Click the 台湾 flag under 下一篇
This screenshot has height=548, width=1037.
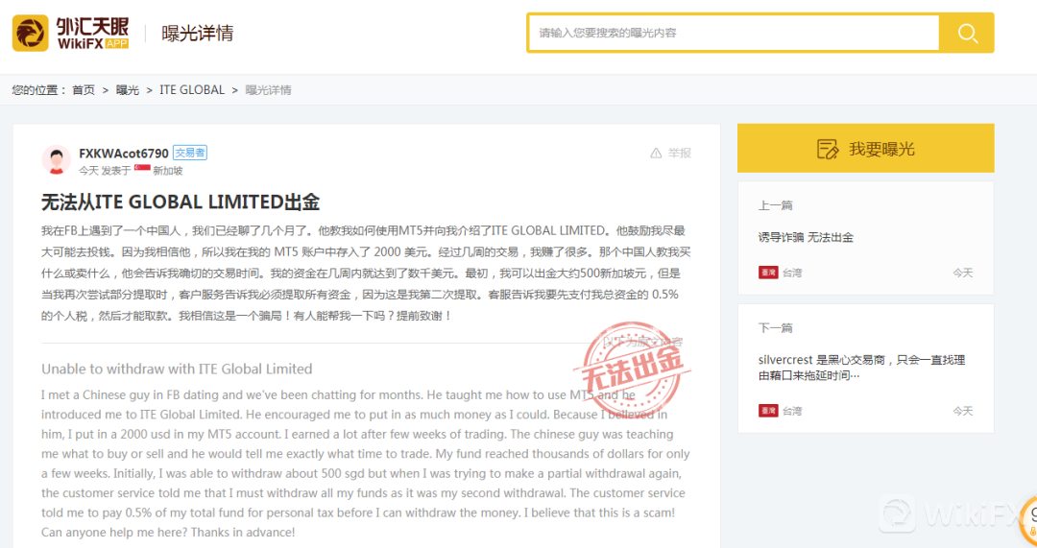(x=768, y=411)
